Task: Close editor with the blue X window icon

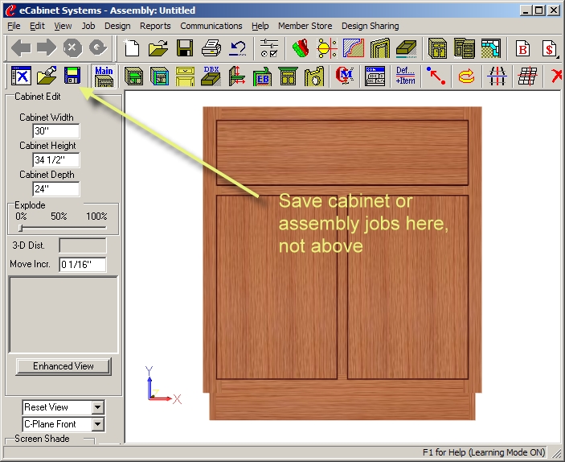Action: pyautogui.click(x=21, y=76)
